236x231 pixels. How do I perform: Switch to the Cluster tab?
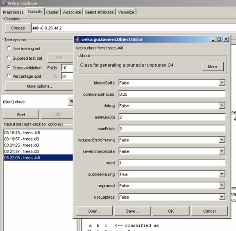coord(52,12)
